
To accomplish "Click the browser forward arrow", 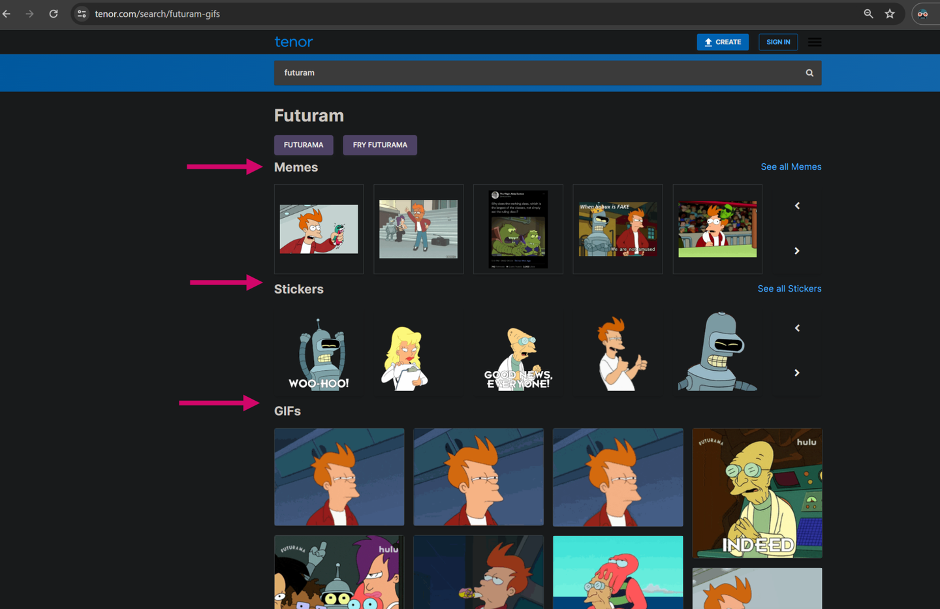I will click(30, 14).
